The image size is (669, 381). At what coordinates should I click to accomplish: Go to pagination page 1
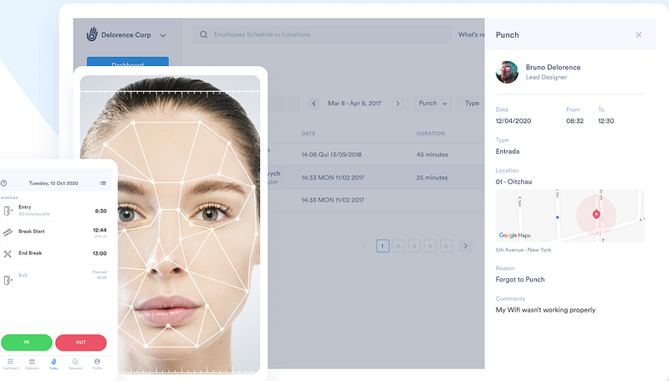coord(383,246)
